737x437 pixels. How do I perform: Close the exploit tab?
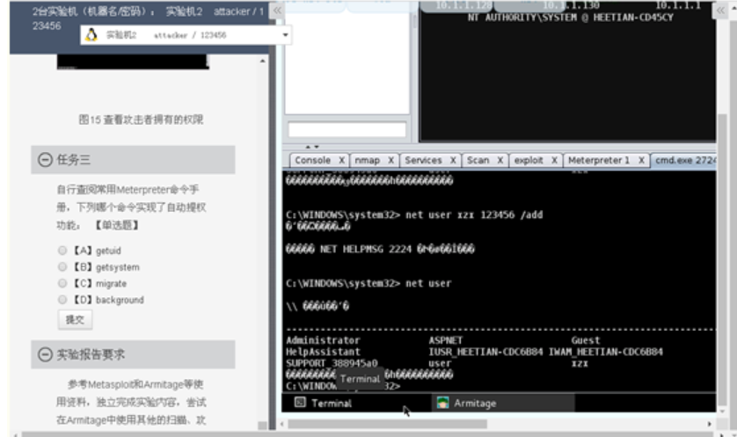pos(554,160)
